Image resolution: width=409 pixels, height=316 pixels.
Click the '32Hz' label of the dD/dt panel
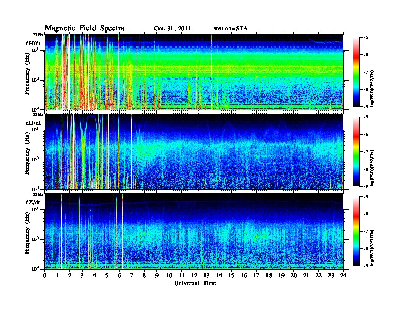(38, 114)
